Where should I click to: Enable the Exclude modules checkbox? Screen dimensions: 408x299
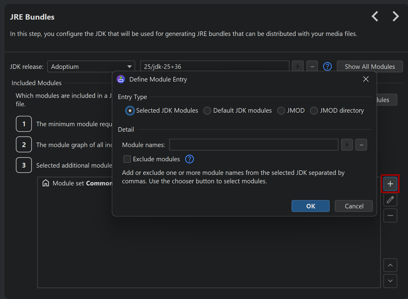(x=127, y=159)
